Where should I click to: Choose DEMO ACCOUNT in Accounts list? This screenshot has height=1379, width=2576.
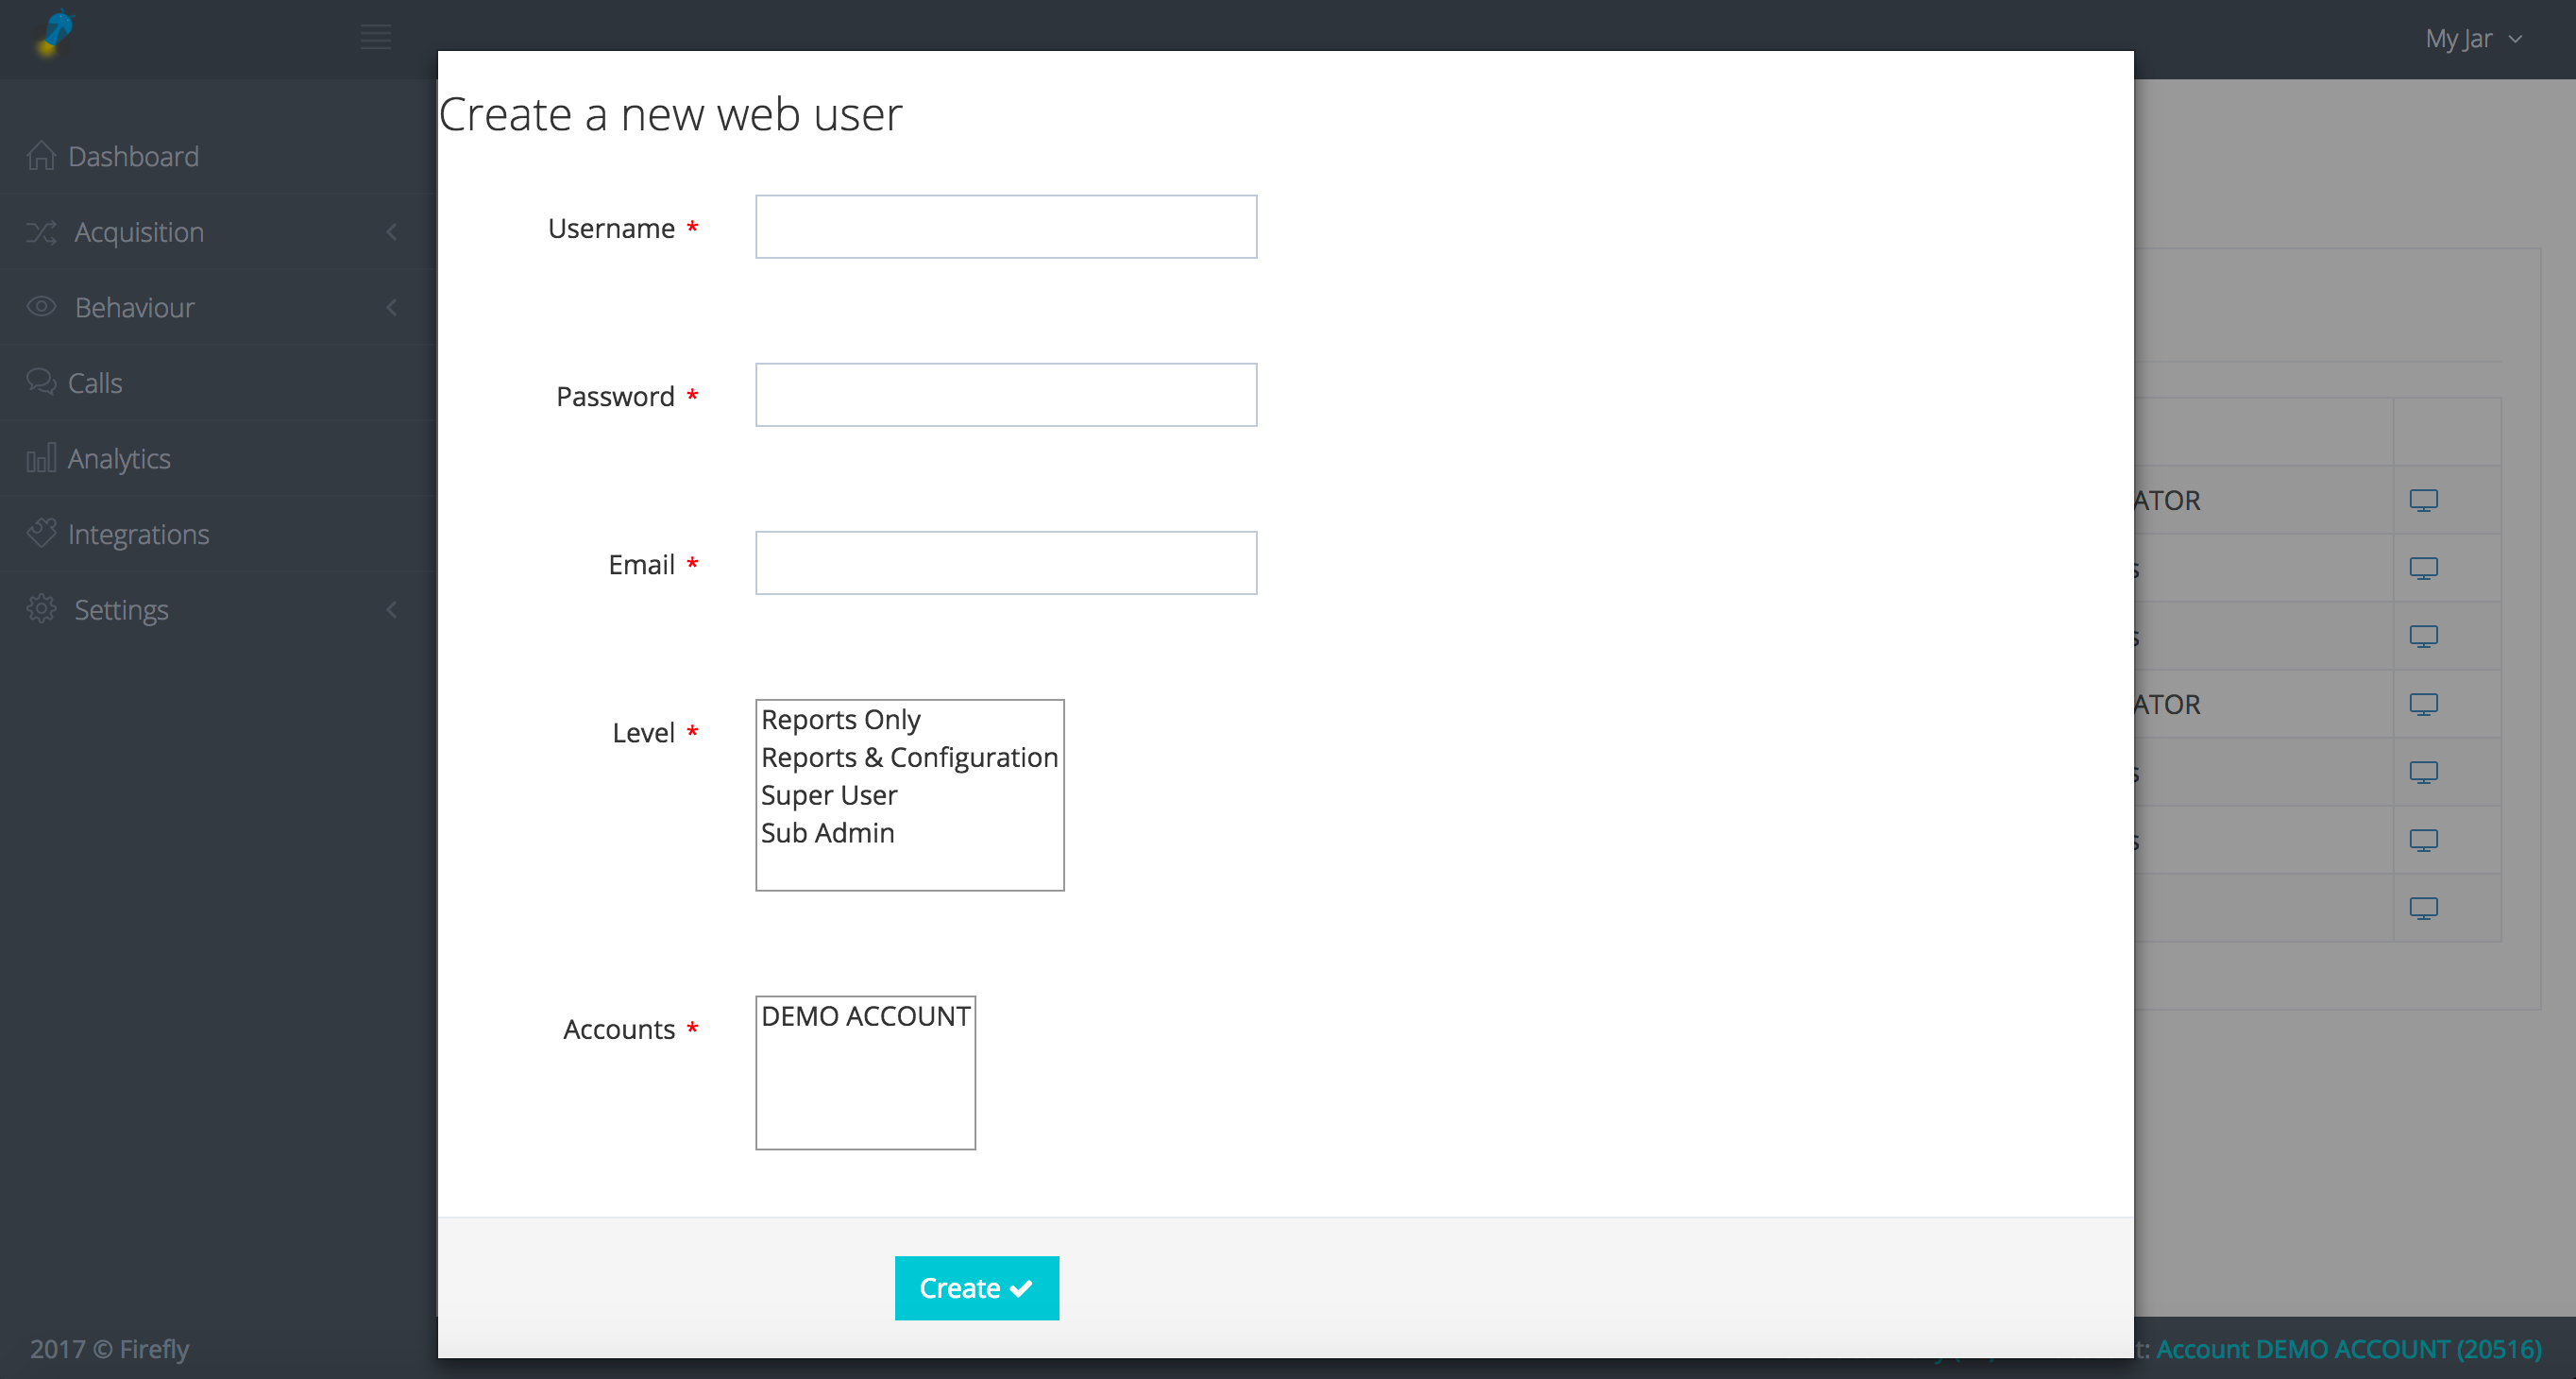point(865,1017)
